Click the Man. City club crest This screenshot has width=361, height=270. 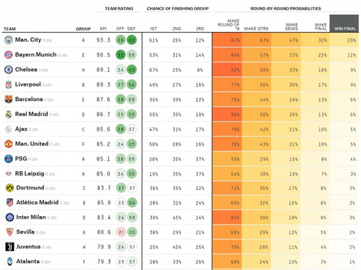point(8,40)
